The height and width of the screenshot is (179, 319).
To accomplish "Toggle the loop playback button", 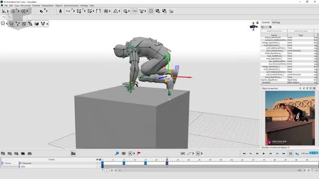I will pyautogui.click(x=291, y=154).
